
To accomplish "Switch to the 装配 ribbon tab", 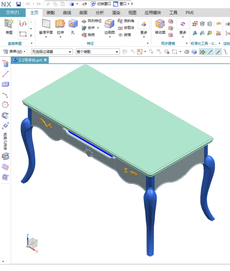I will click(51, 13).
